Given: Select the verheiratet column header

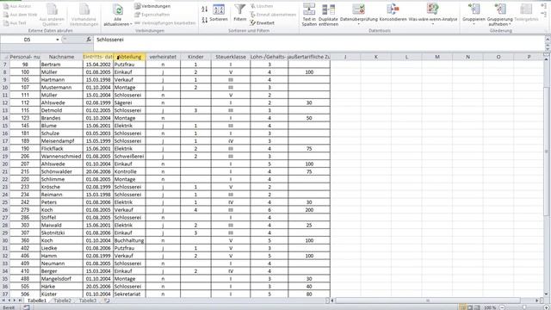Looking at the screenshot, I should (163, 57).
